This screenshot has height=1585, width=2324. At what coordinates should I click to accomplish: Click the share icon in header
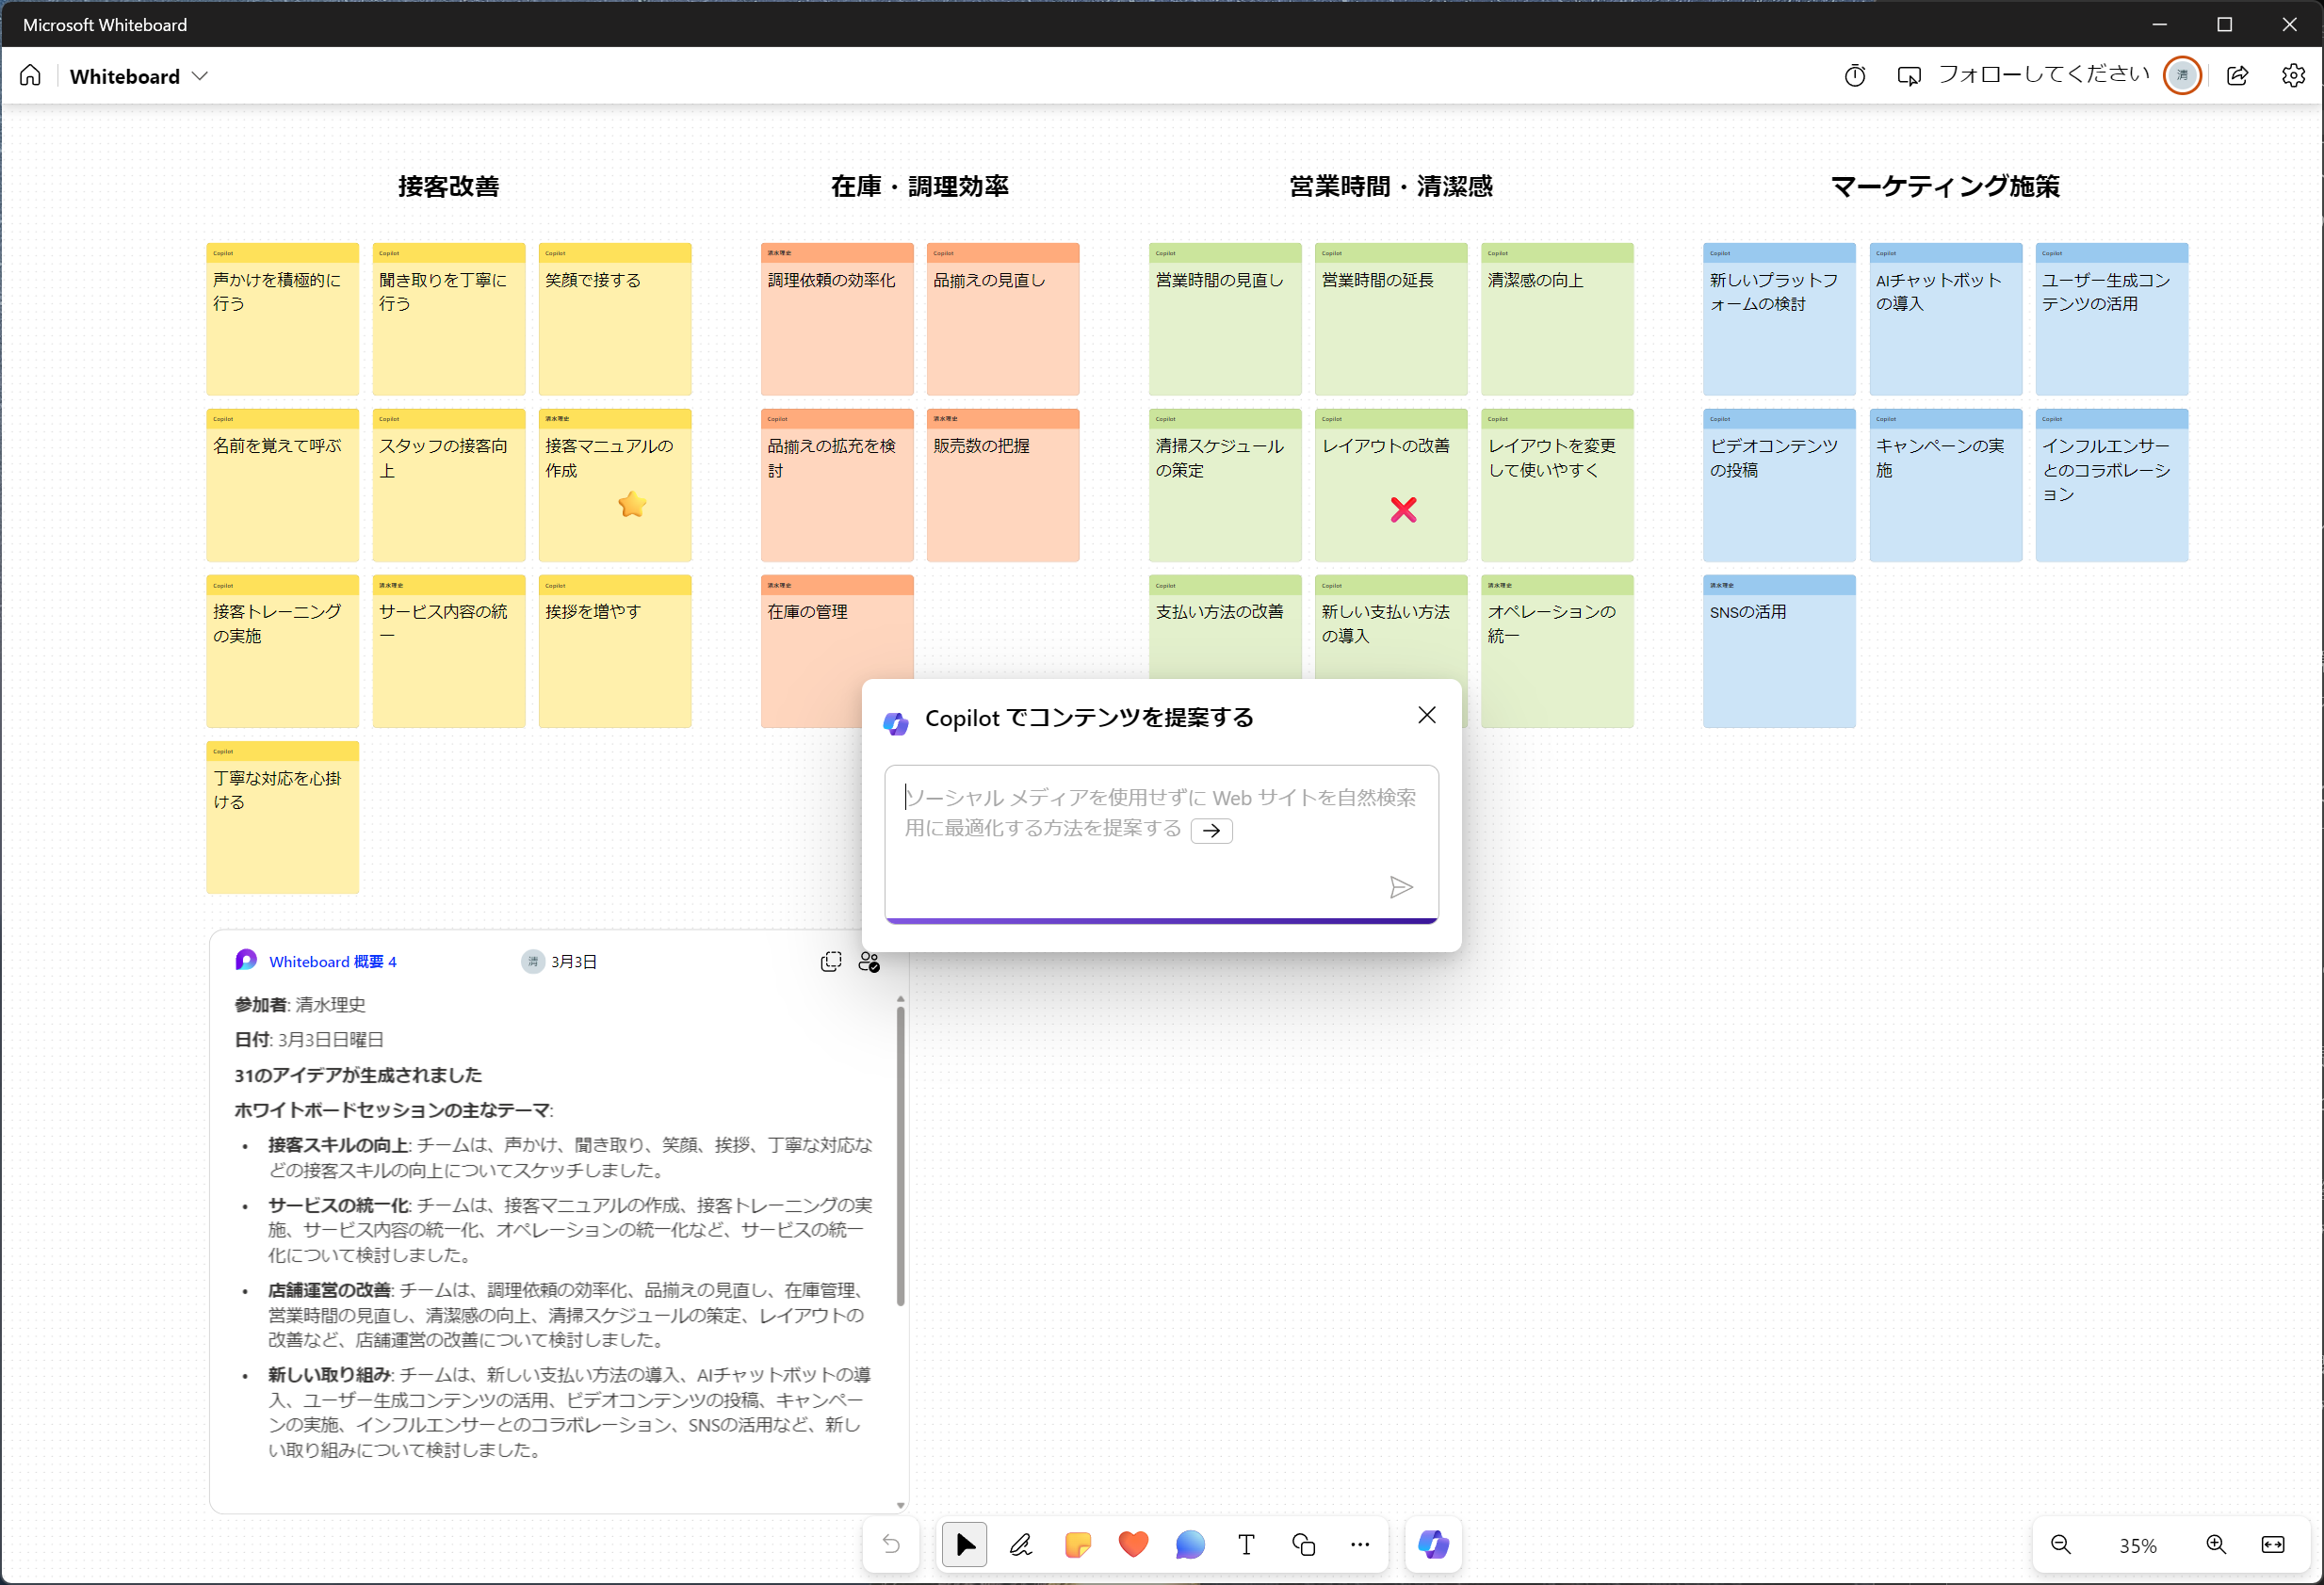click(2238, 76)
